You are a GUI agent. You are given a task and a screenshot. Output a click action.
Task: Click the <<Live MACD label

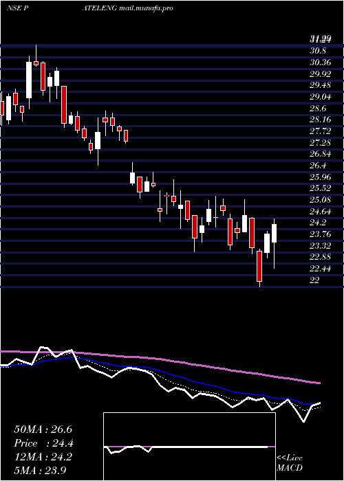[x=290, y=462]
